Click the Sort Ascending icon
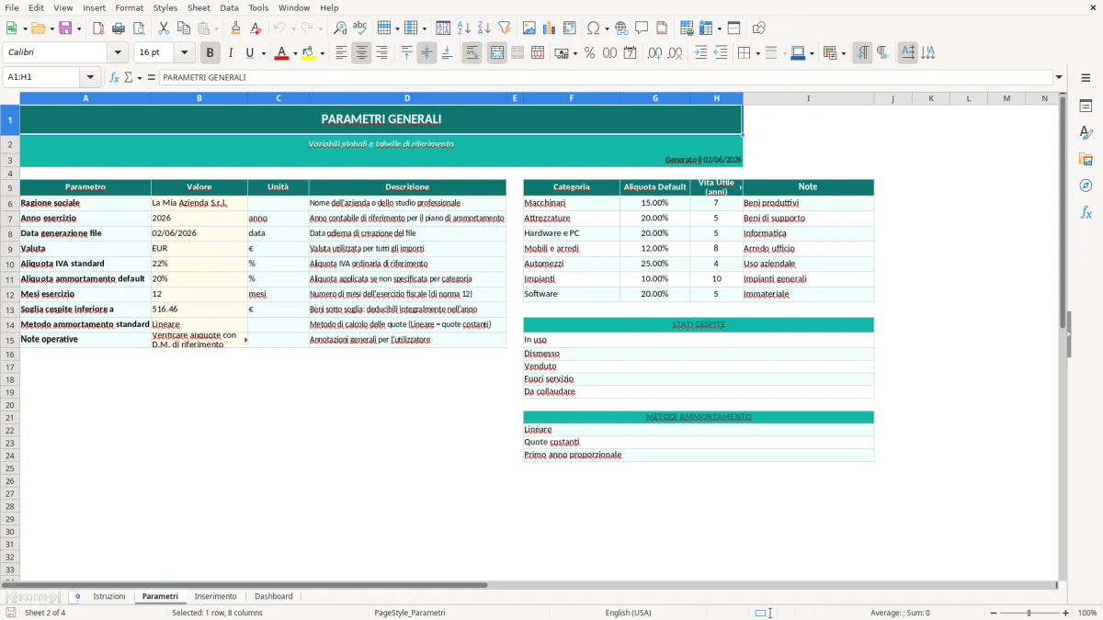The width and height of the screenshot is (1103, 620). click(464, 28)
